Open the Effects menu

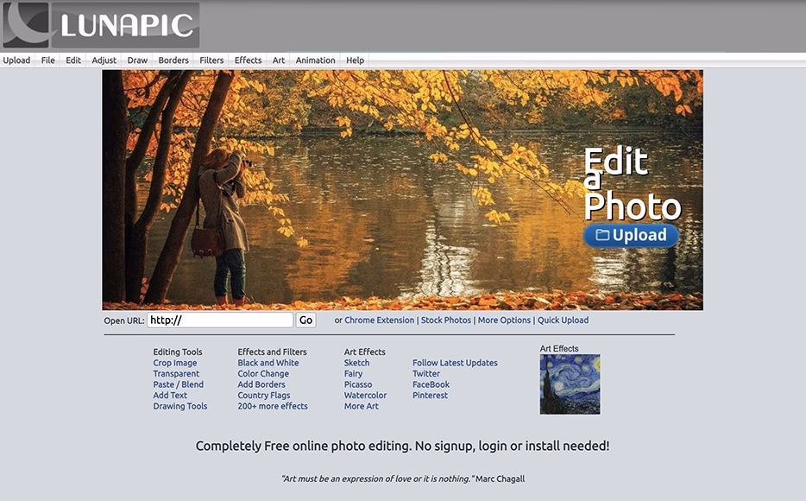pos(248,60)
